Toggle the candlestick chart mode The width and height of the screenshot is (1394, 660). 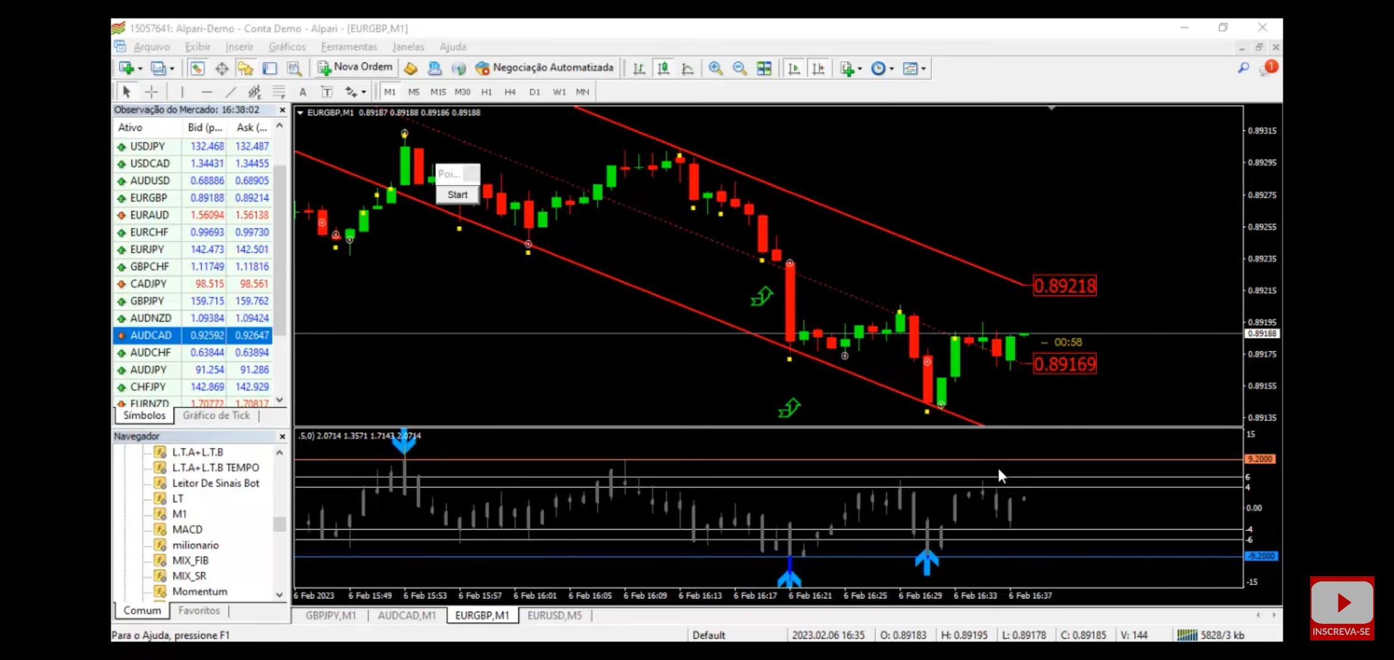pyautogui.click(x=663, y=68)
